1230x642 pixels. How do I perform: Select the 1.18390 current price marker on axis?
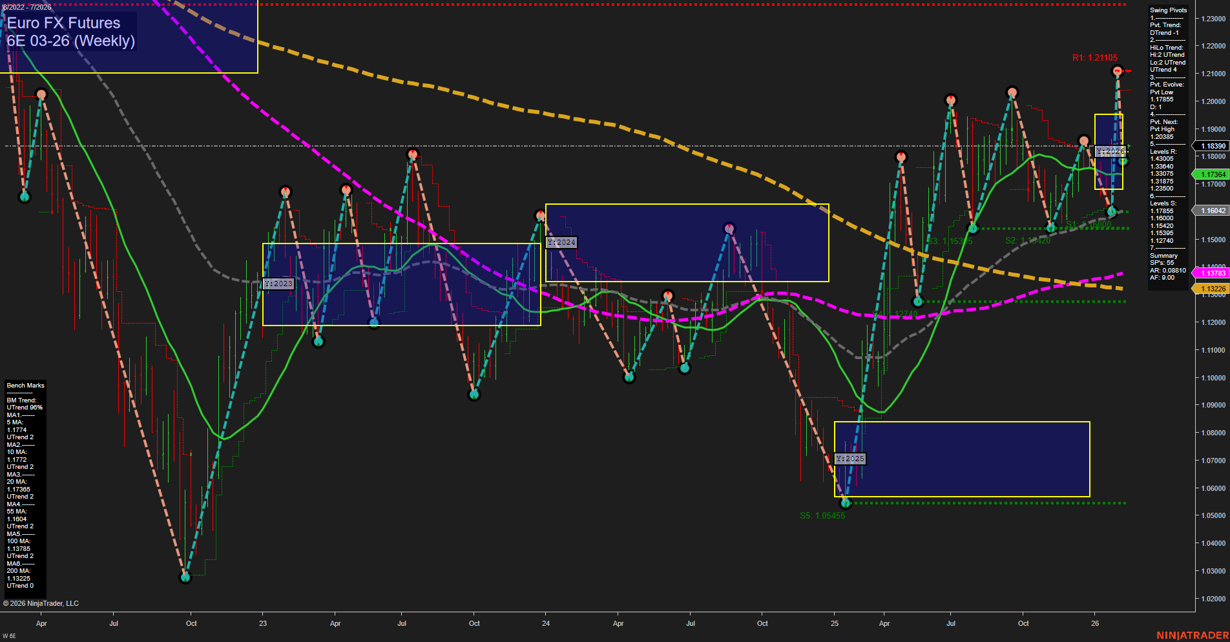(1211, 146)
